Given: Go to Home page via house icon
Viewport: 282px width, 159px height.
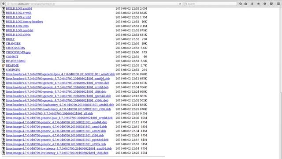Looking at the screenshot, I should click(x=259, y=4).
